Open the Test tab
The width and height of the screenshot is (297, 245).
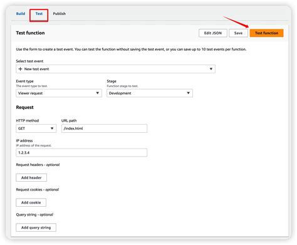39,14
